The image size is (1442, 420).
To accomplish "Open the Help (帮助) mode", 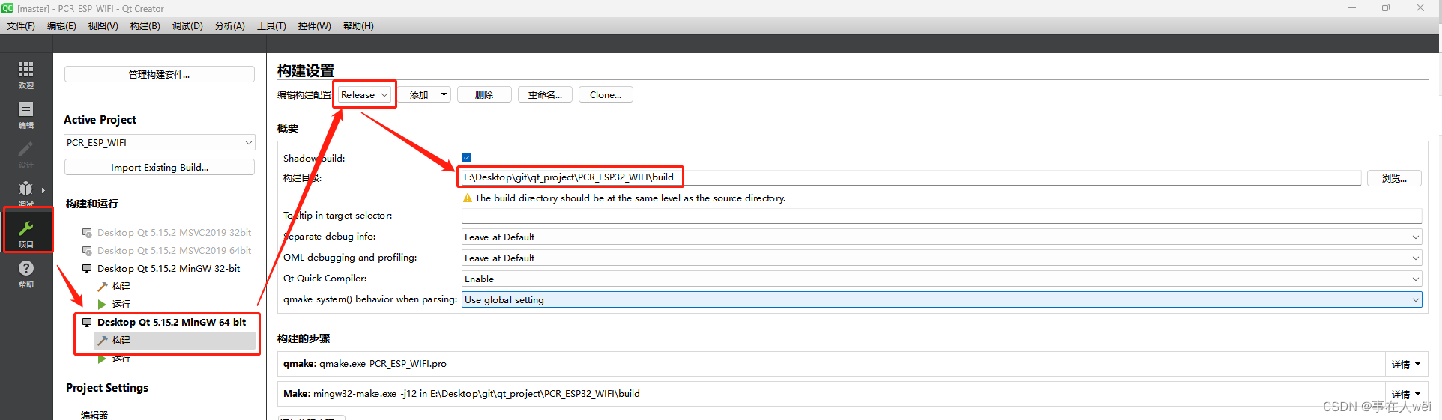I will (x=26, y=273).
